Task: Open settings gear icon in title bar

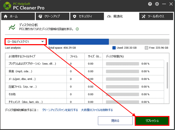Action: pos(157,4)
